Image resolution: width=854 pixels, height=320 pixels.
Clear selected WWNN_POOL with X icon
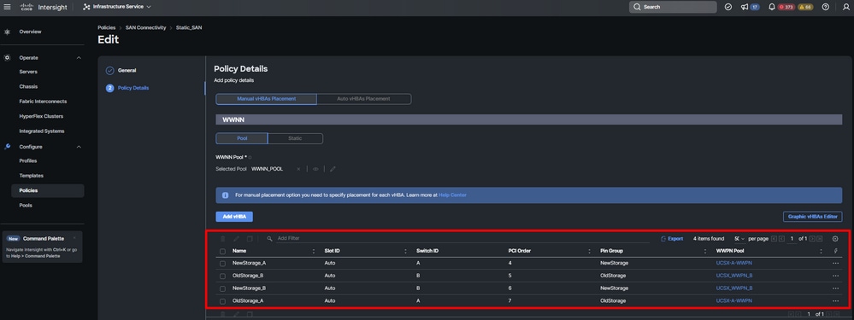point(298,169)
